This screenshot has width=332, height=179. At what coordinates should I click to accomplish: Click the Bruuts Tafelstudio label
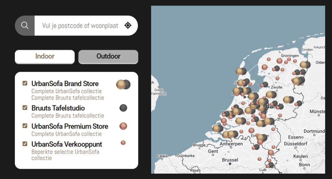click(x=58, y=108)
